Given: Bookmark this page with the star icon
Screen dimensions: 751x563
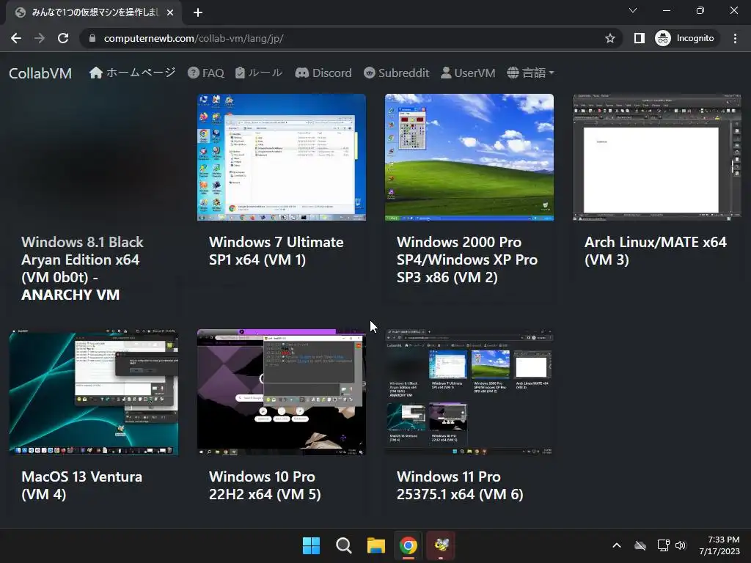Looking at the screenshot, I should tap(609, 38).
